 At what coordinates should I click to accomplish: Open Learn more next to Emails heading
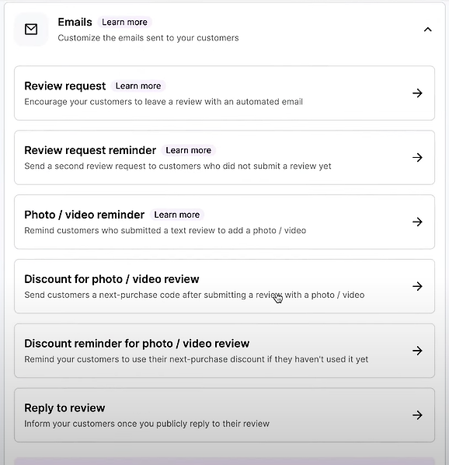(x=124, y=23)
